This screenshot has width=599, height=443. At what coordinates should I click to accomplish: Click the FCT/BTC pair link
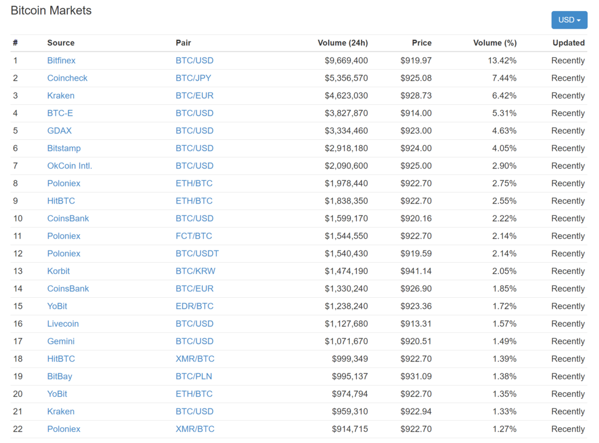tap(194, 236)
